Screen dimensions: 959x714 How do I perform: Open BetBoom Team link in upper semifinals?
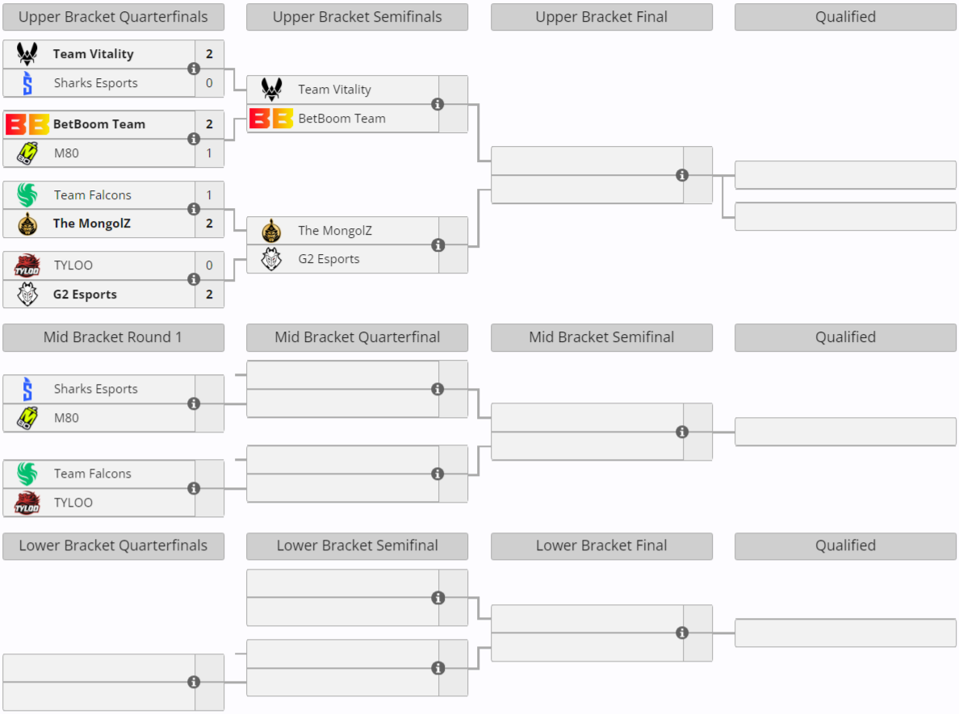click(x=341, y=119)
